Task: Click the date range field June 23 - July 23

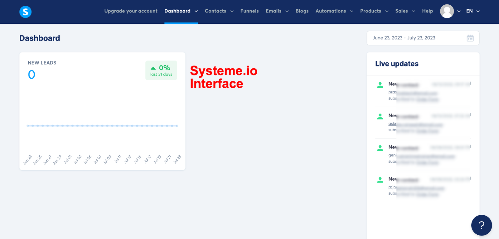Action: (423, 38)
